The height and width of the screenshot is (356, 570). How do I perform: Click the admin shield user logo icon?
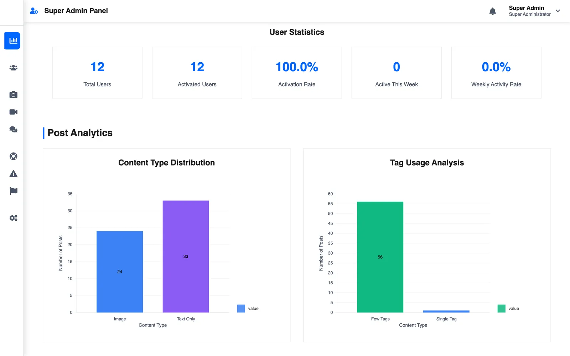34,11
